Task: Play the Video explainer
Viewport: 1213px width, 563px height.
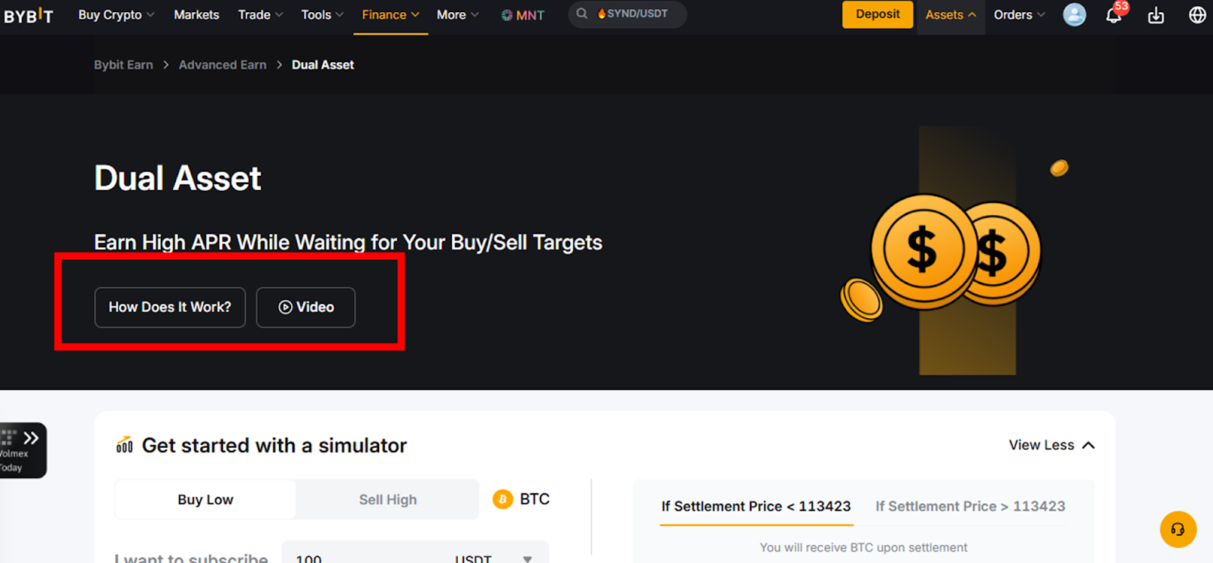Action: coord(306,307)
